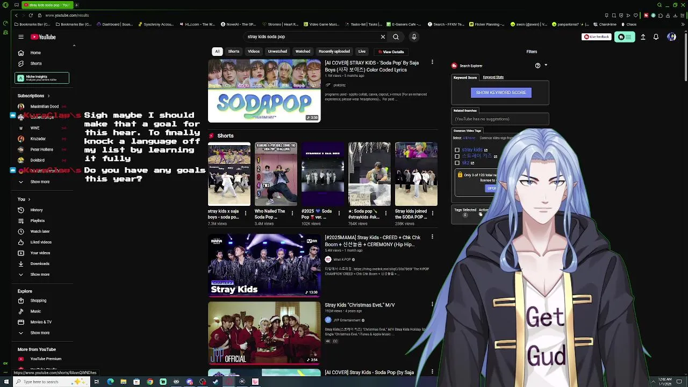688x387 pixels.
Task: Open Downloads in the sidebar
Action: coord(40,264)
